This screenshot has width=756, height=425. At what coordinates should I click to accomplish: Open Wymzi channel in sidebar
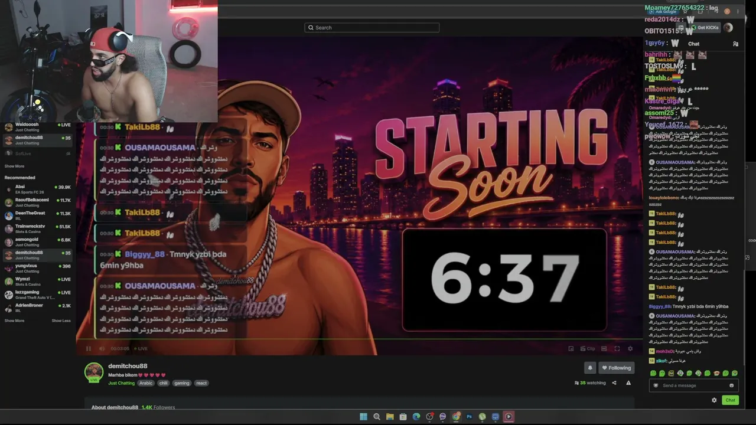tap(38, 281)
